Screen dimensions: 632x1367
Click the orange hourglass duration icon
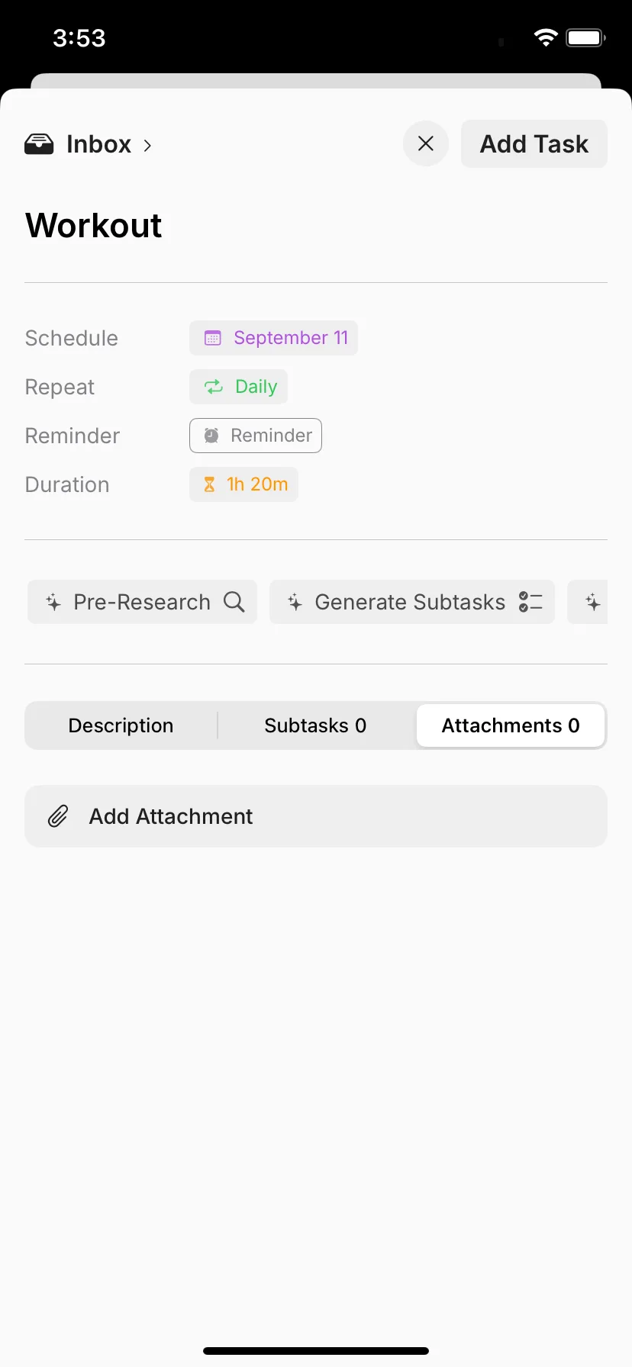[x=209, y=484]
